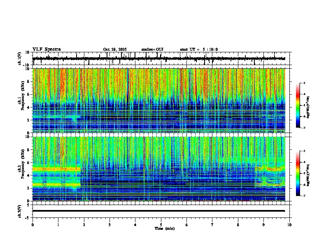This screenshot has height=252, width=326.
Task: Click time axis tick label '9'
Action: pyautogui.click(x=263, y=225)
